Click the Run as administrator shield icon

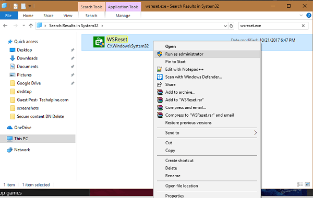[x=160, y=54]
